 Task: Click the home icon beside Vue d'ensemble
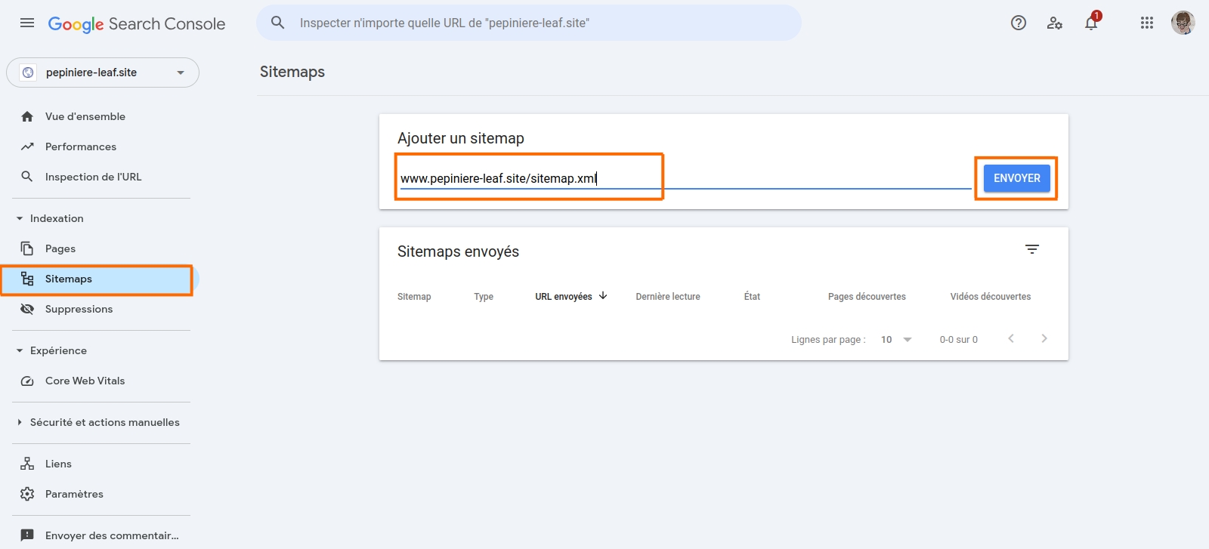click(27, 116)
